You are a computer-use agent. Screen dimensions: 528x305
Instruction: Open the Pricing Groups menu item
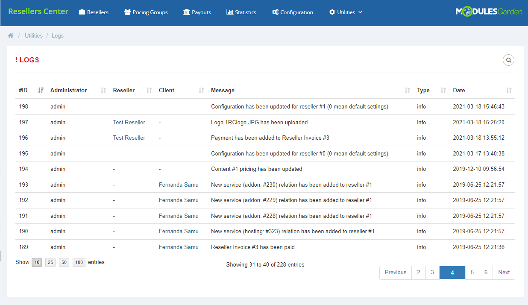(146, 12)
